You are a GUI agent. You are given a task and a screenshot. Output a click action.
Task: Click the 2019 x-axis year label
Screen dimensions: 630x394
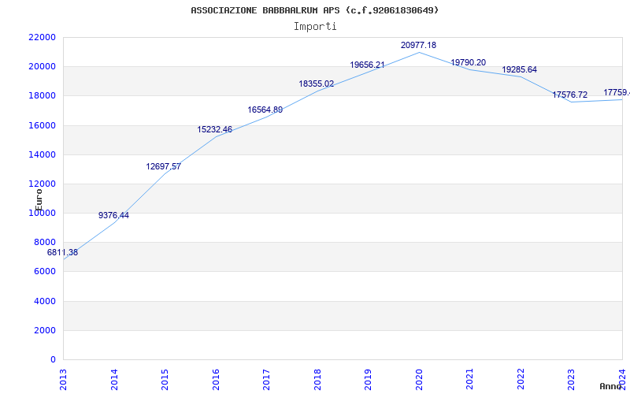pyautogui.click(x=369, y=380)
